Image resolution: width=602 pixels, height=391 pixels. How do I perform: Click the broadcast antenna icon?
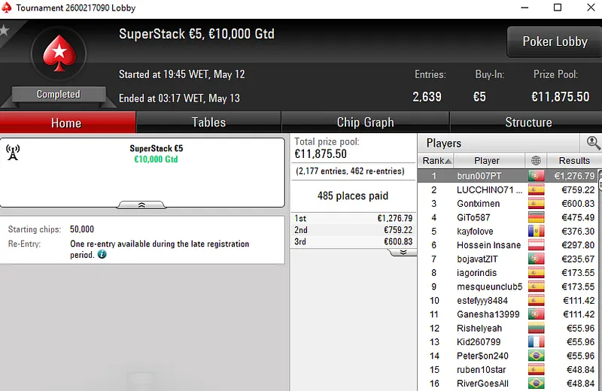click(13, 153)
